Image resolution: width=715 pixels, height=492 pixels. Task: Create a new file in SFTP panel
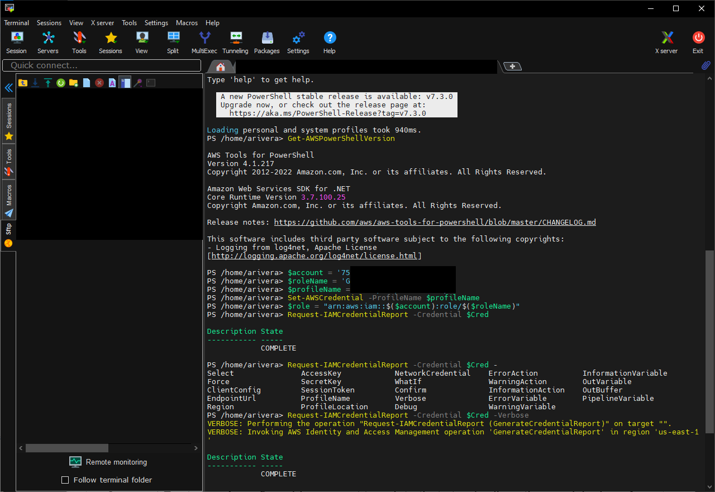point(86,83)
